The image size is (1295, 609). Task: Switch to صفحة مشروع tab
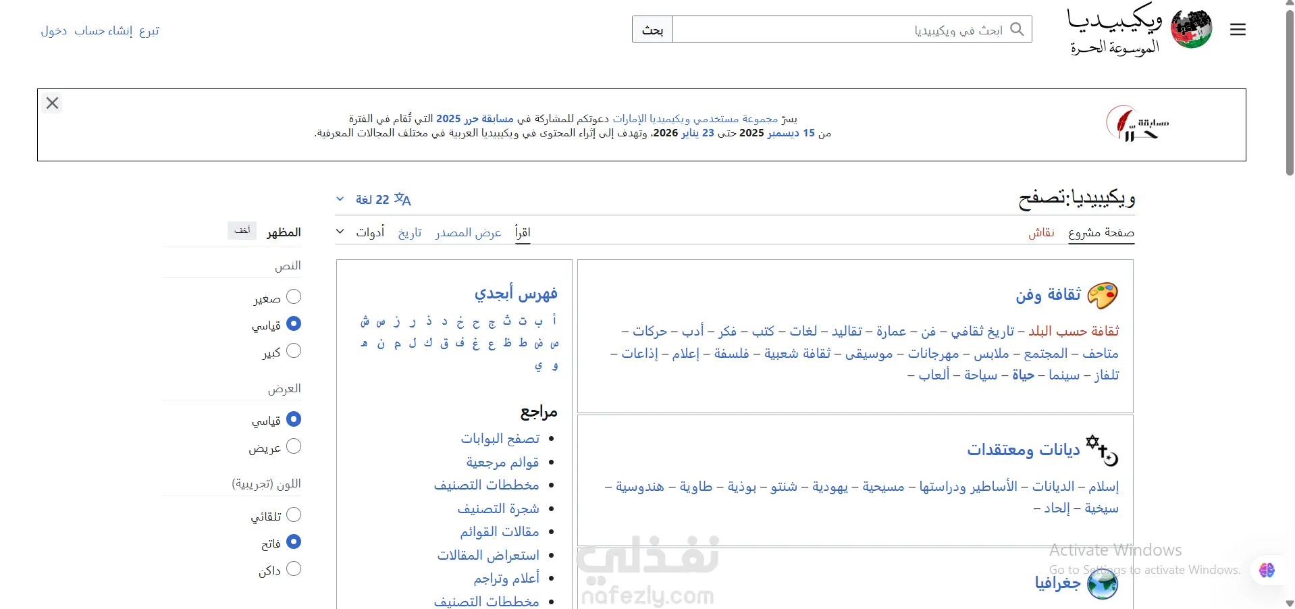point(1101,232)
